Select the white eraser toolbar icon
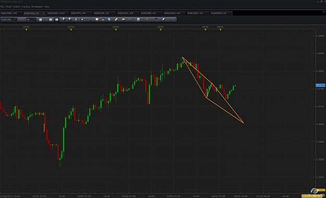 pos(164,19)
